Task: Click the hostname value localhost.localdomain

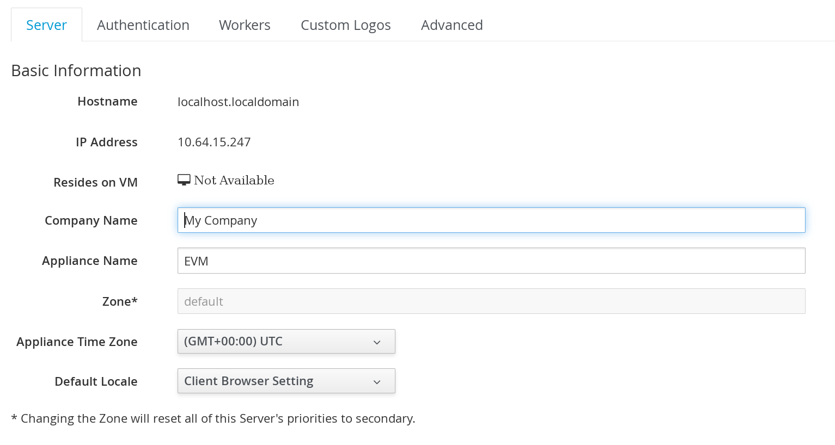Action: coord(238,102)
